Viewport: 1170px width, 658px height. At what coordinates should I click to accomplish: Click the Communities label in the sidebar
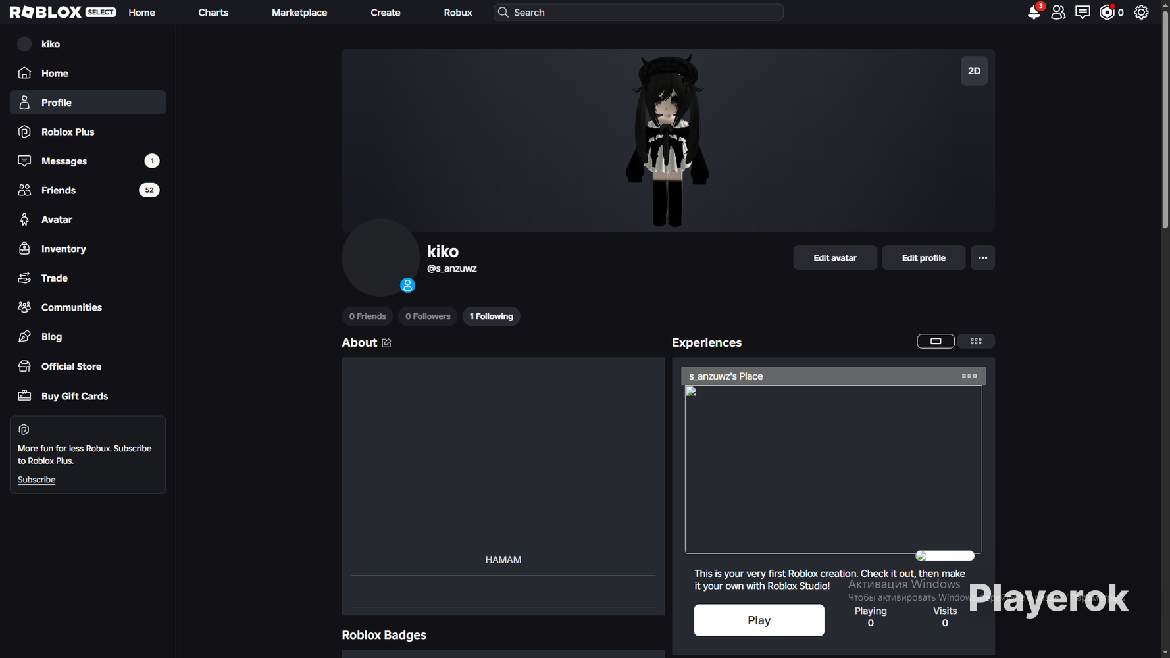tap(72, 307)
